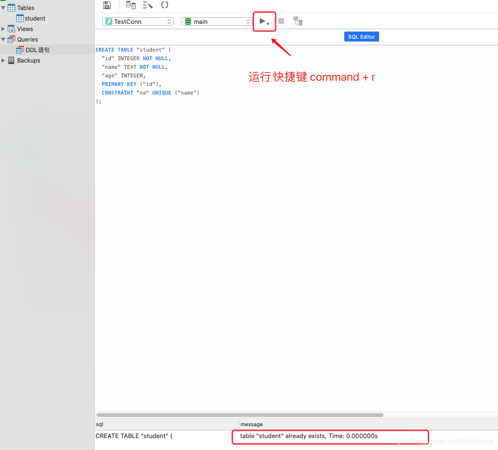Open the TestConn connection dropdown
This screenshot has height=450, width=498.
click(x=138, y=21)
